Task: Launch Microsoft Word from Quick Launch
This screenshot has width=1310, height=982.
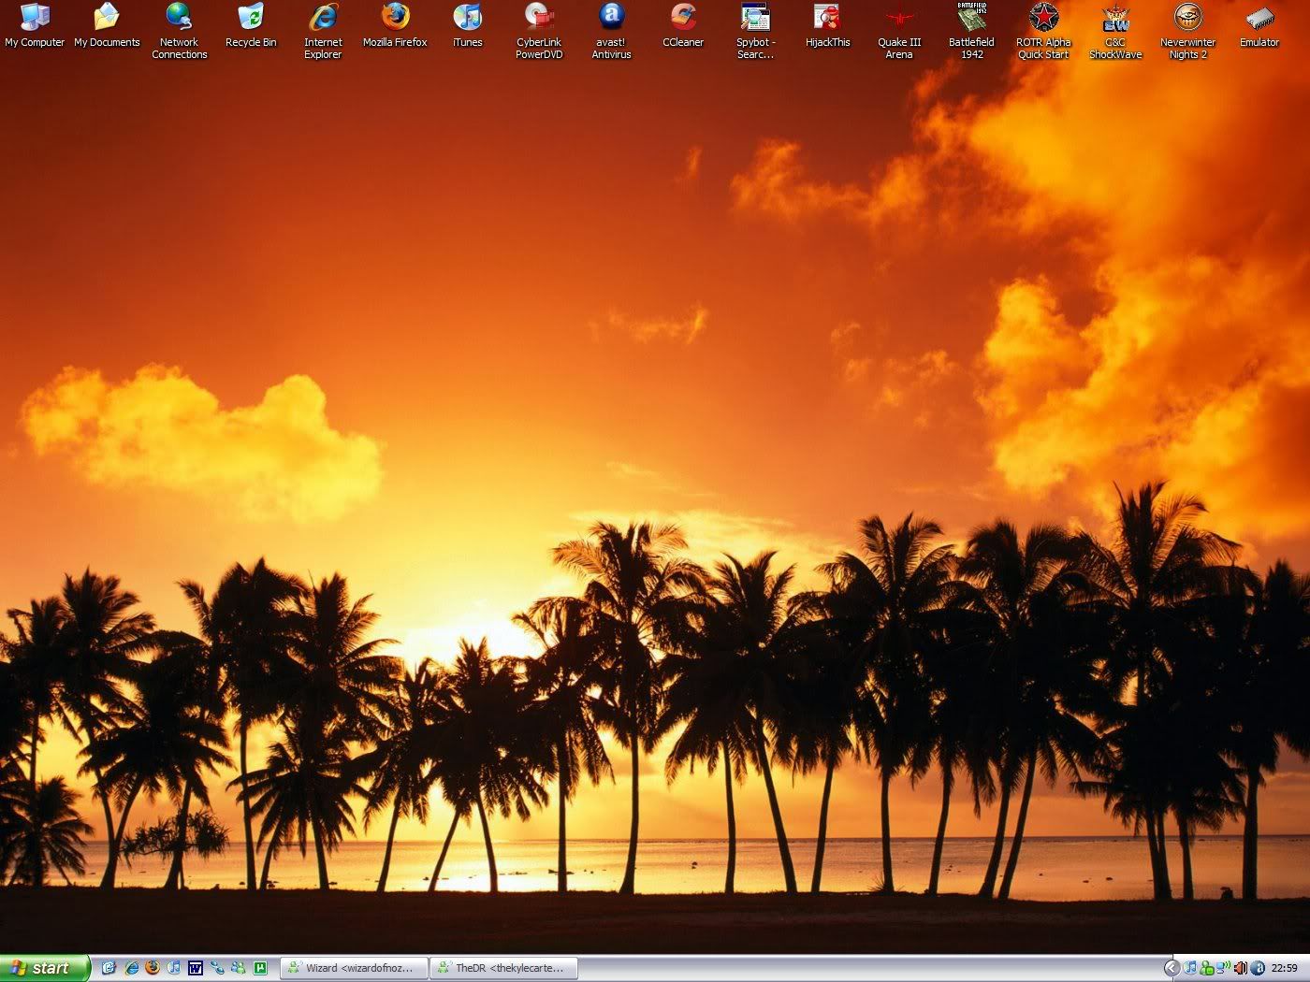Action: 196,968
